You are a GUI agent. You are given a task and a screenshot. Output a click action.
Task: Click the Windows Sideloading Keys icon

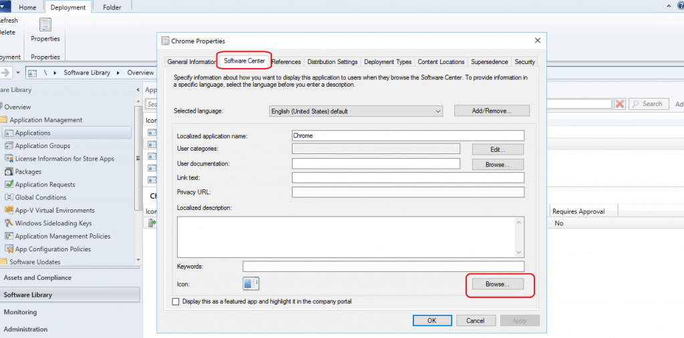click(x=9, y=223)
